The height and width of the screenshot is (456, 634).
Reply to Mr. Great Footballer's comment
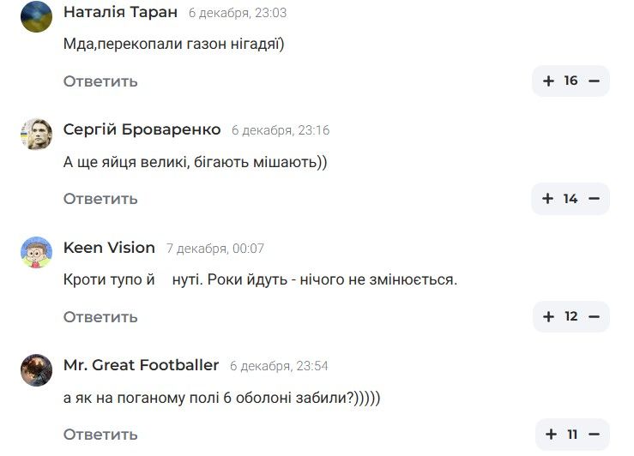pyautogui.click(x=100, y=434)
